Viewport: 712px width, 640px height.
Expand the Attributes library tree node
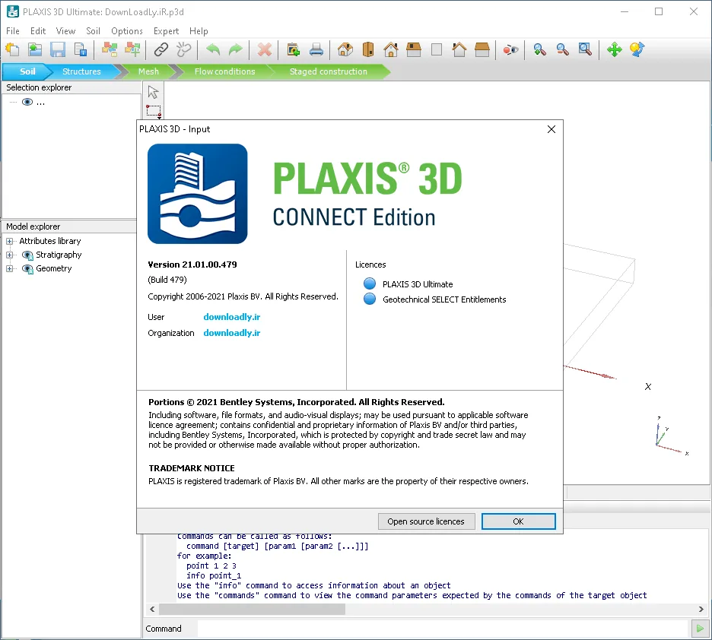[9, 241]
